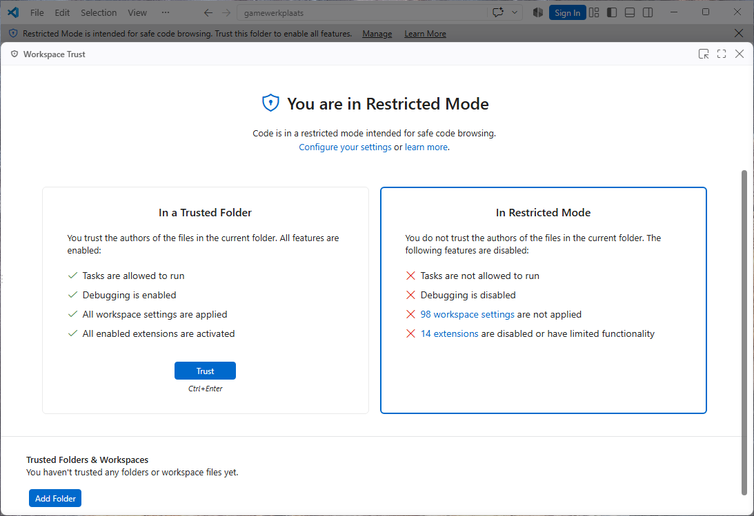Open the chat icon in title bar
The height and width of the screenshot is (516, 754).
pyautogui.click(x=497, y=12)
